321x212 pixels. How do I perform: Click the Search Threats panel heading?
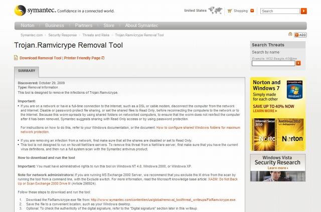click(268, 45)
